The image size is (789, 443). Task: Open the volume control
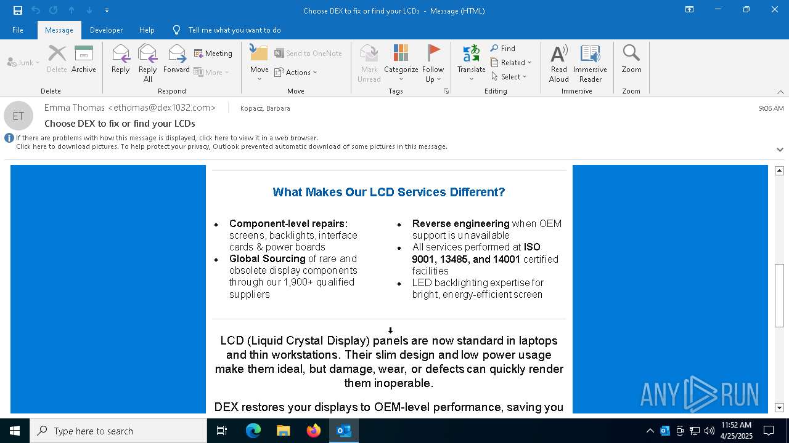[x=709, y=431]
